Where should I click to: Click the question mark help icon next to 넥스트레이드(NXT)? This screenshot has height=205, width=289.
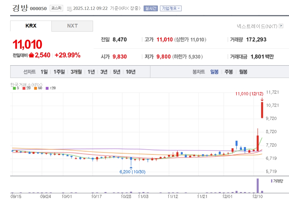(281, 26)
